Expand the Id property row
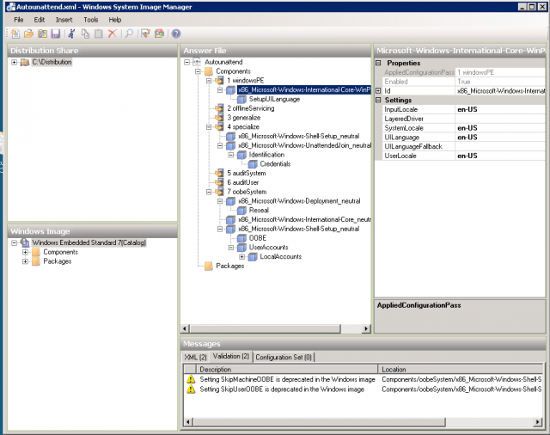 point(378,90)
